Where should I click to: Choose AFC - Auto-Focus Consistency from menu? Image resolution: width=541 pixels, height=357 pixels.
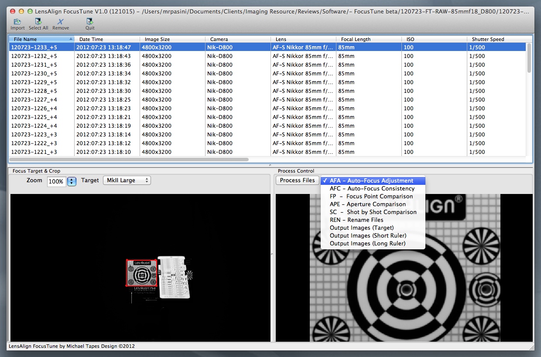point(372,189)
